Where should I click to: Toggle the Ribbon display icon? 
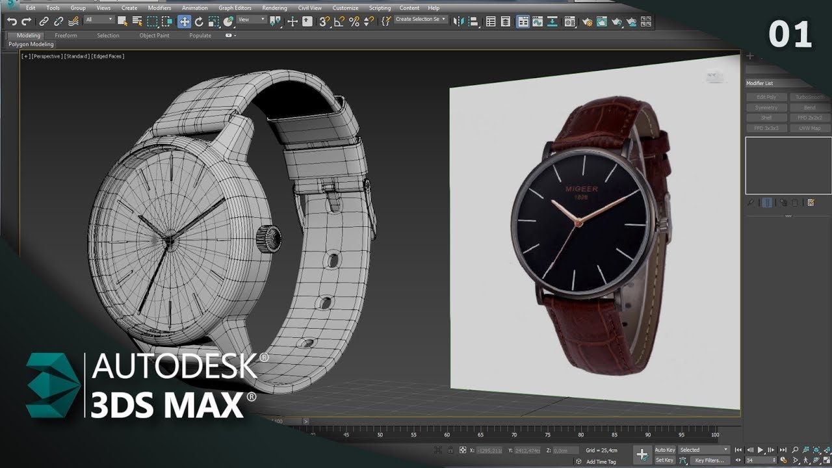[x=523, y=21]
